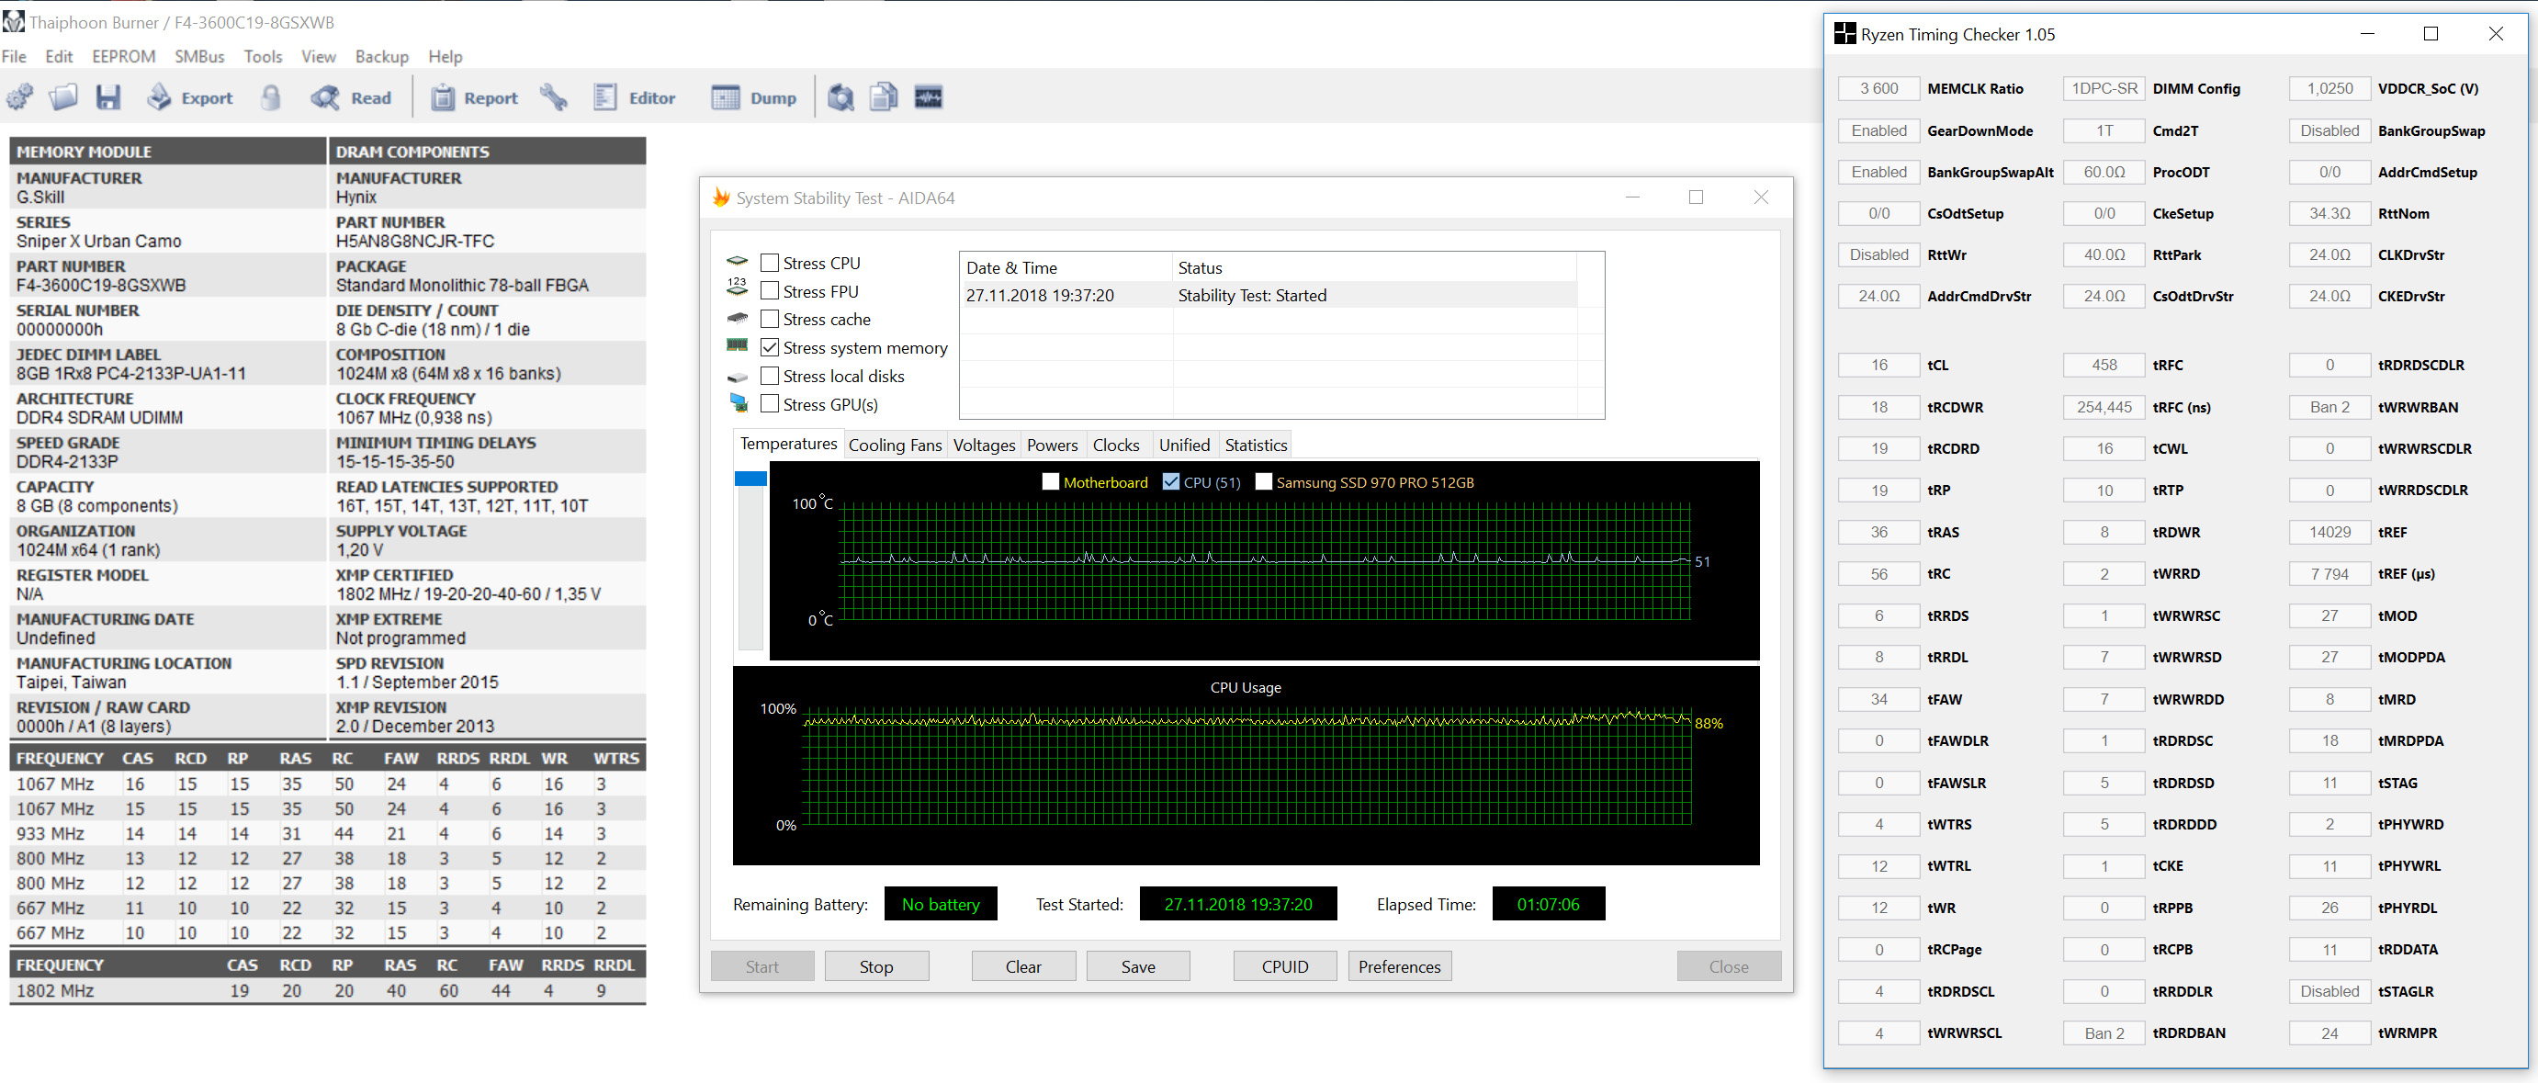Click the Read SPD toolbar button
Viewport: 2538px width, 1083px height.
352,97
